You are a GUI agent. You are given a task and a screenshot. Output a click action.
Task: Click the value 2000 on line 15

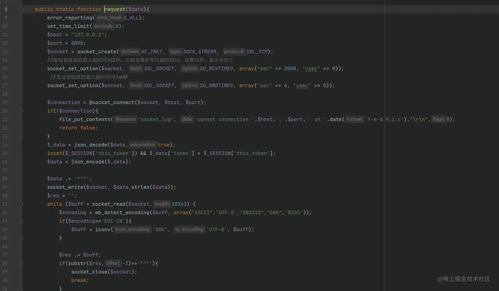pyautogui.click(x=290, y=69)
